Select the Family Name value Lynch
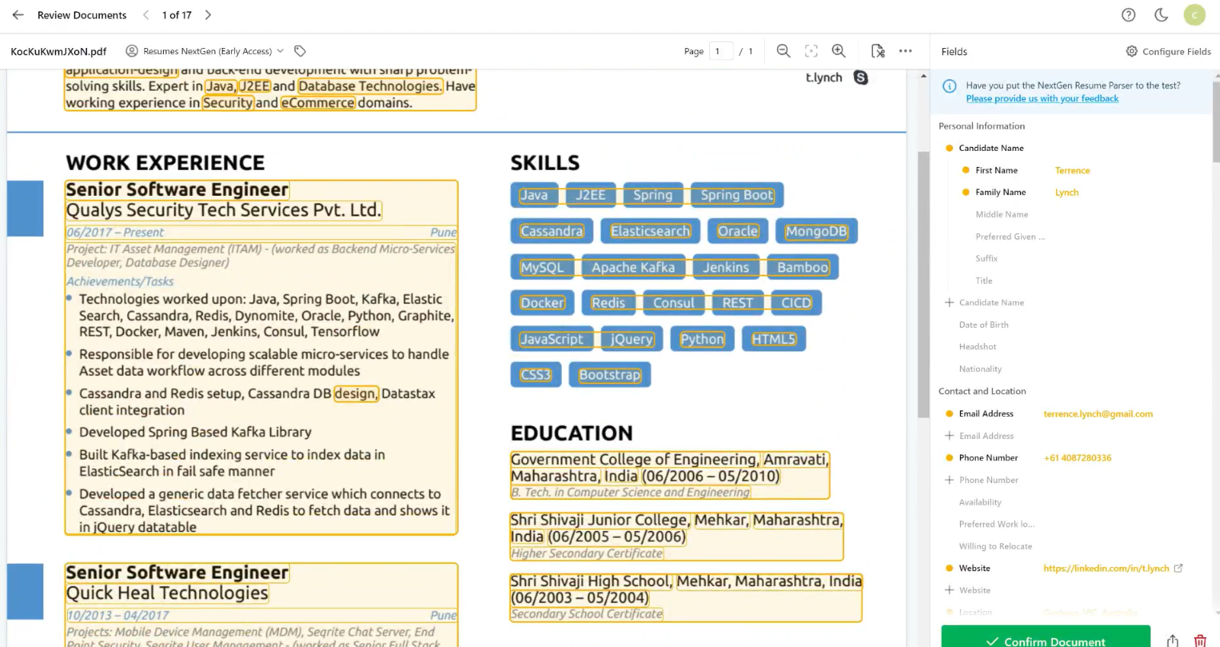 [x=1067, y=192]
